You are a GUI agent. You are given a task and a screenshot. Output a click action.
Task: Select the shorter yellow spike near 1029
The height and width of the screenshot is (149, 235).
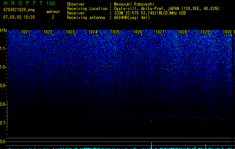(x=205, y=146)
